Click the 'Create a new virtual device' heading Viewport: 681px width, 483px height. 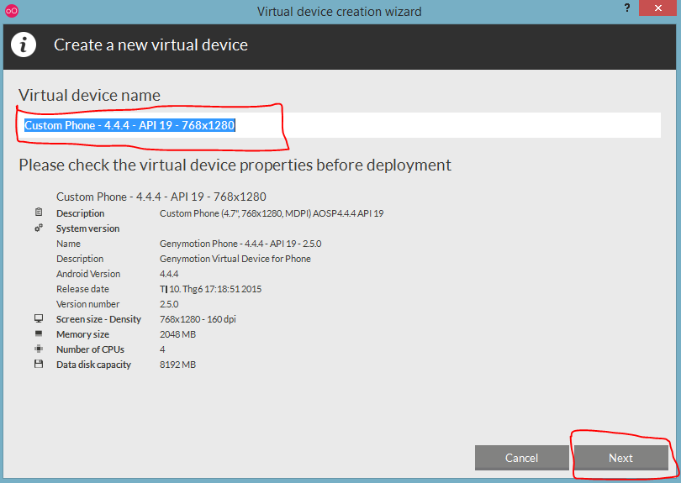click(150, 45)
